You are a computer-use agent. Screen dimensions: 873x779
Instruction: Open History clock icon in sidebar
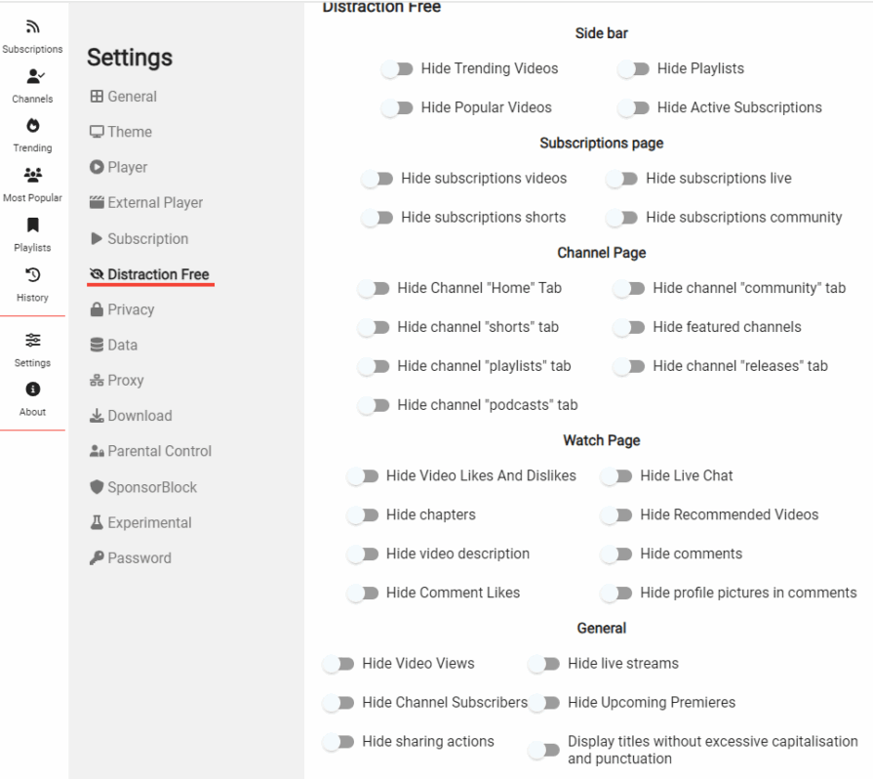tap(32, 277)
